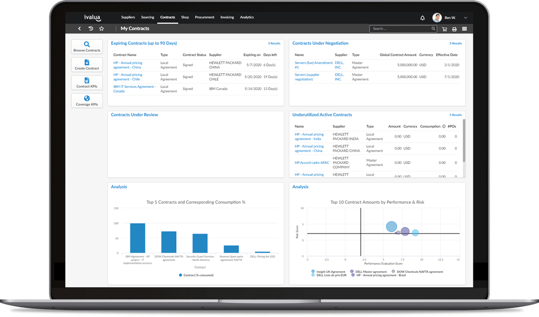Click the DOW Chemicals NAFTA bar
This screenshot has width=539, height=317.
169,242
